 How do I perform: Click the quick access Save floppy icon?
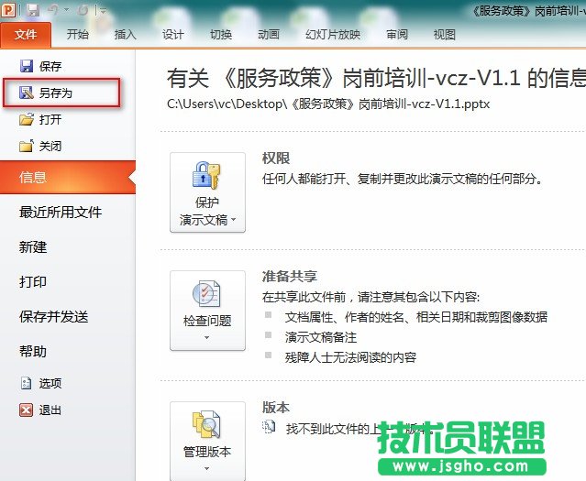point(33,10)
